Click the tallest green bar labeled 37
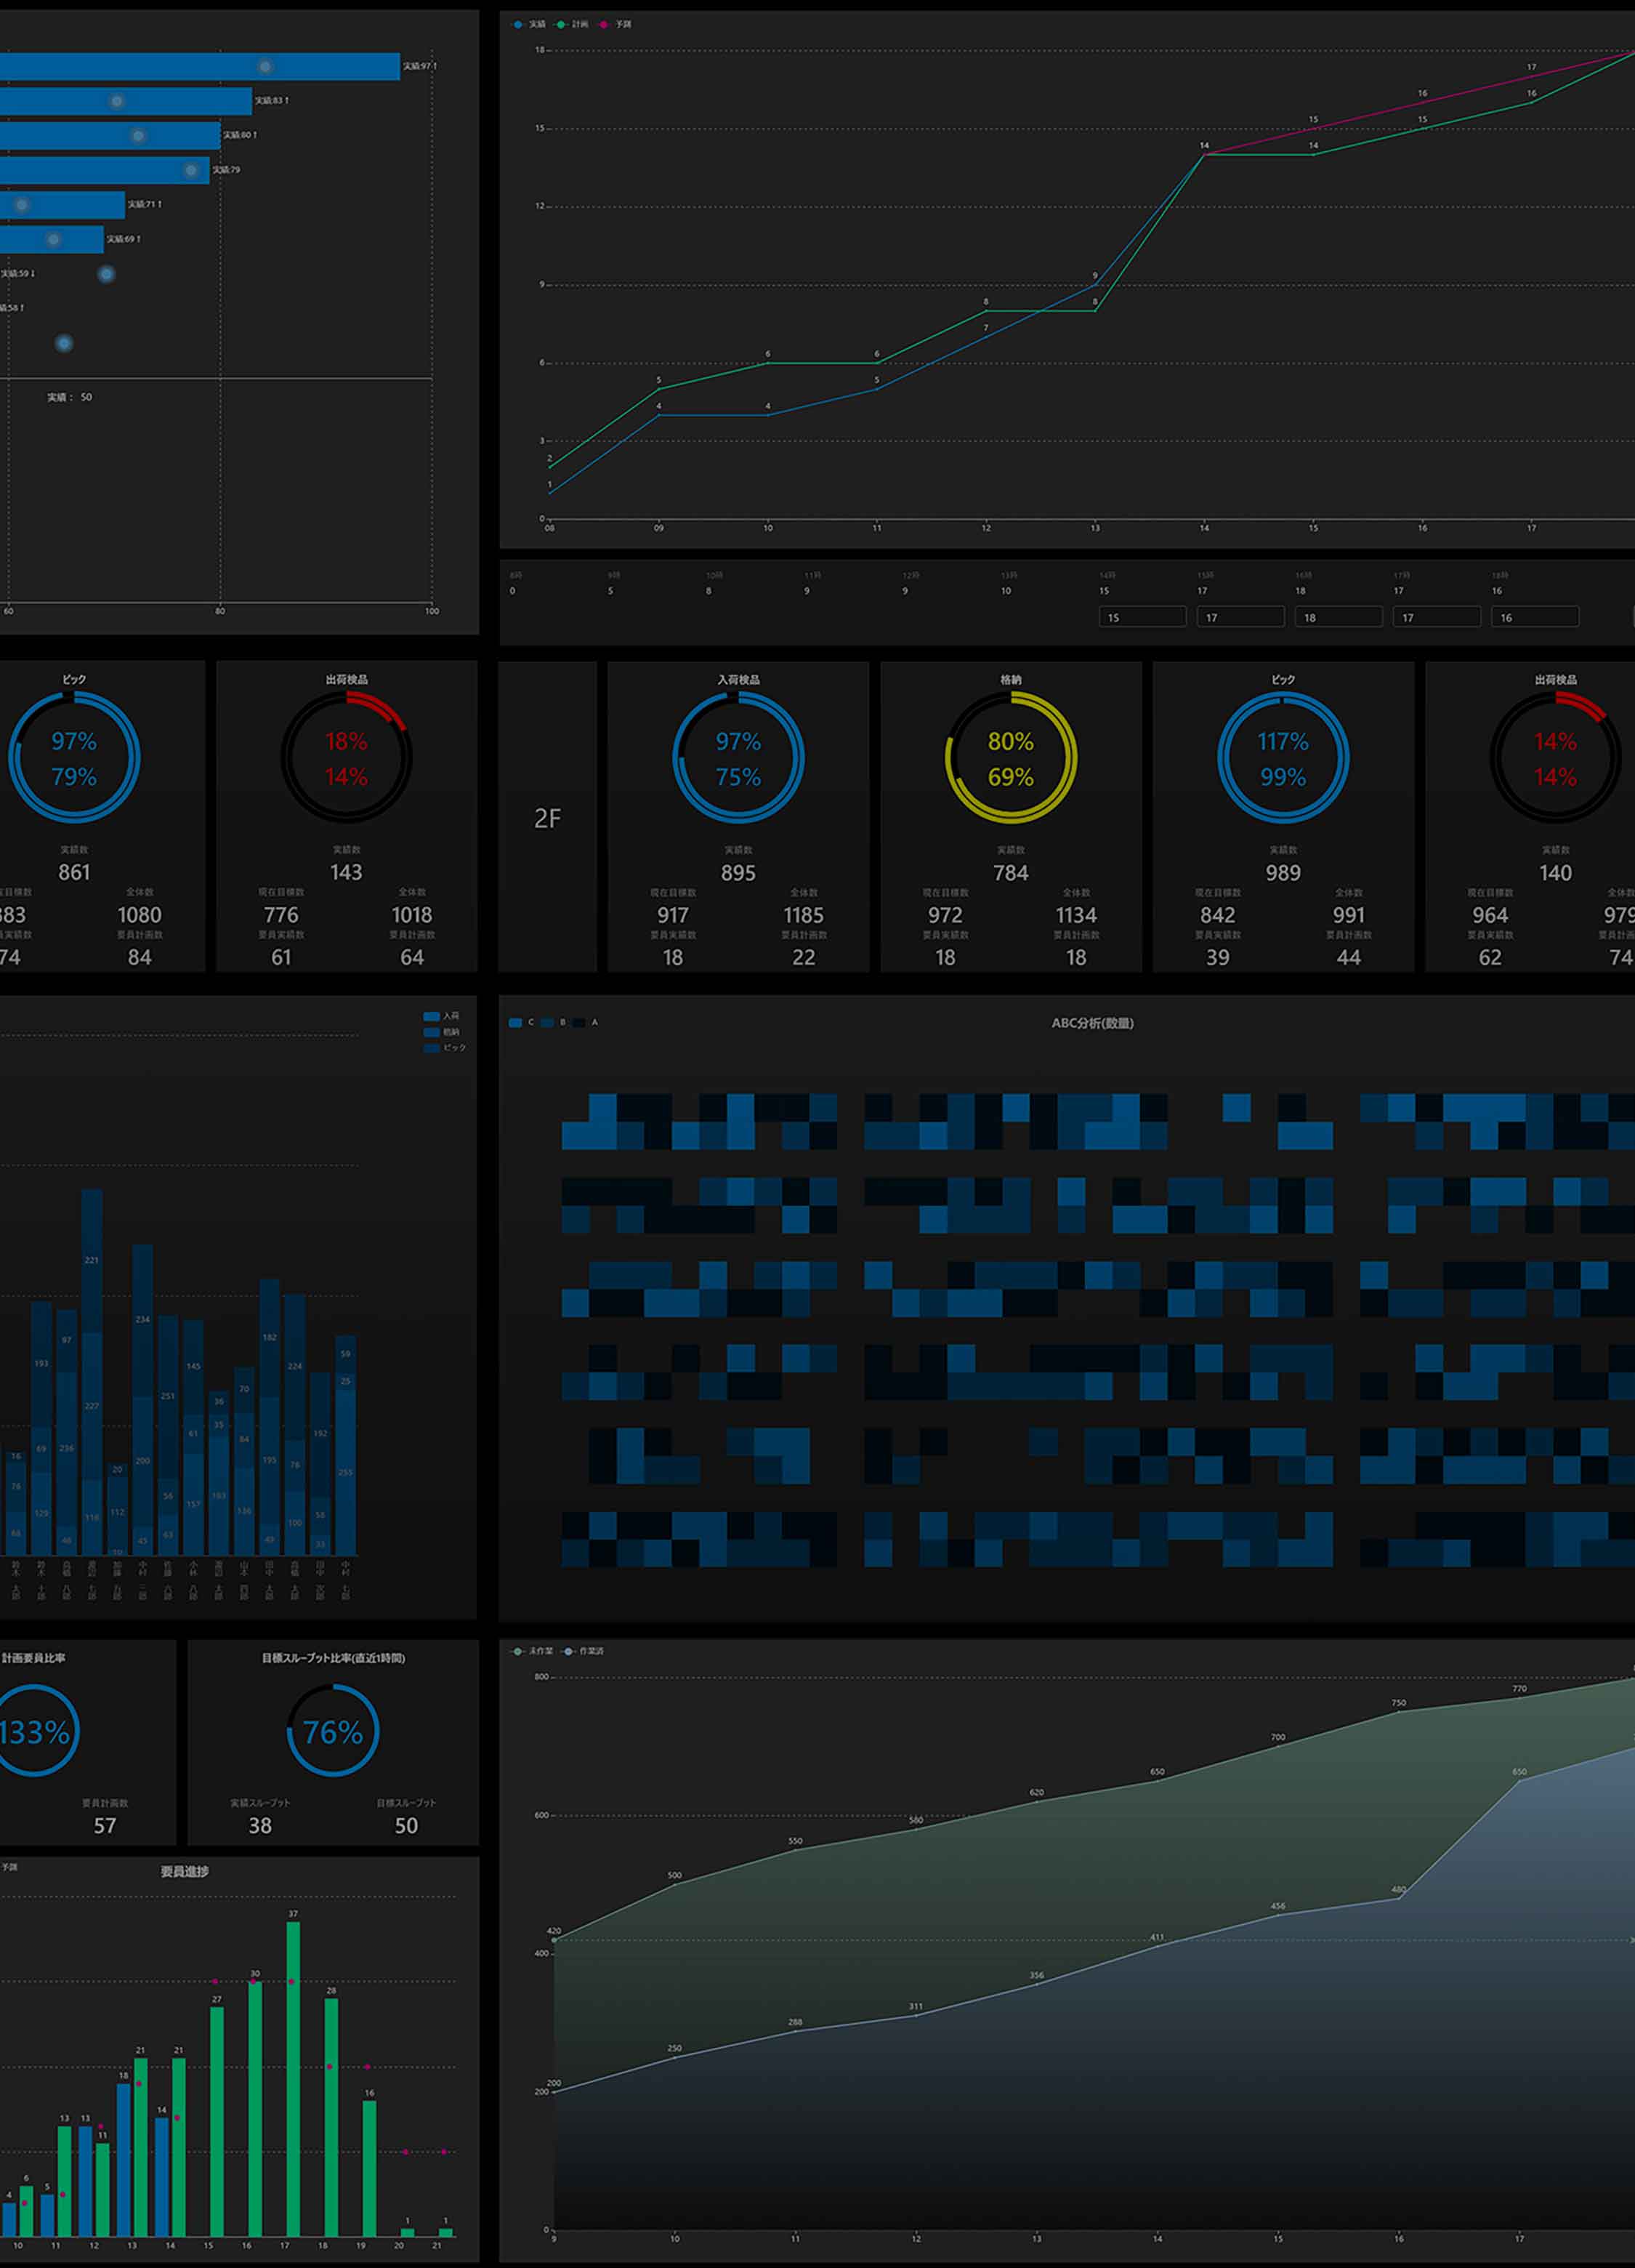1635x2268 pixels. tap(293, 2080)
